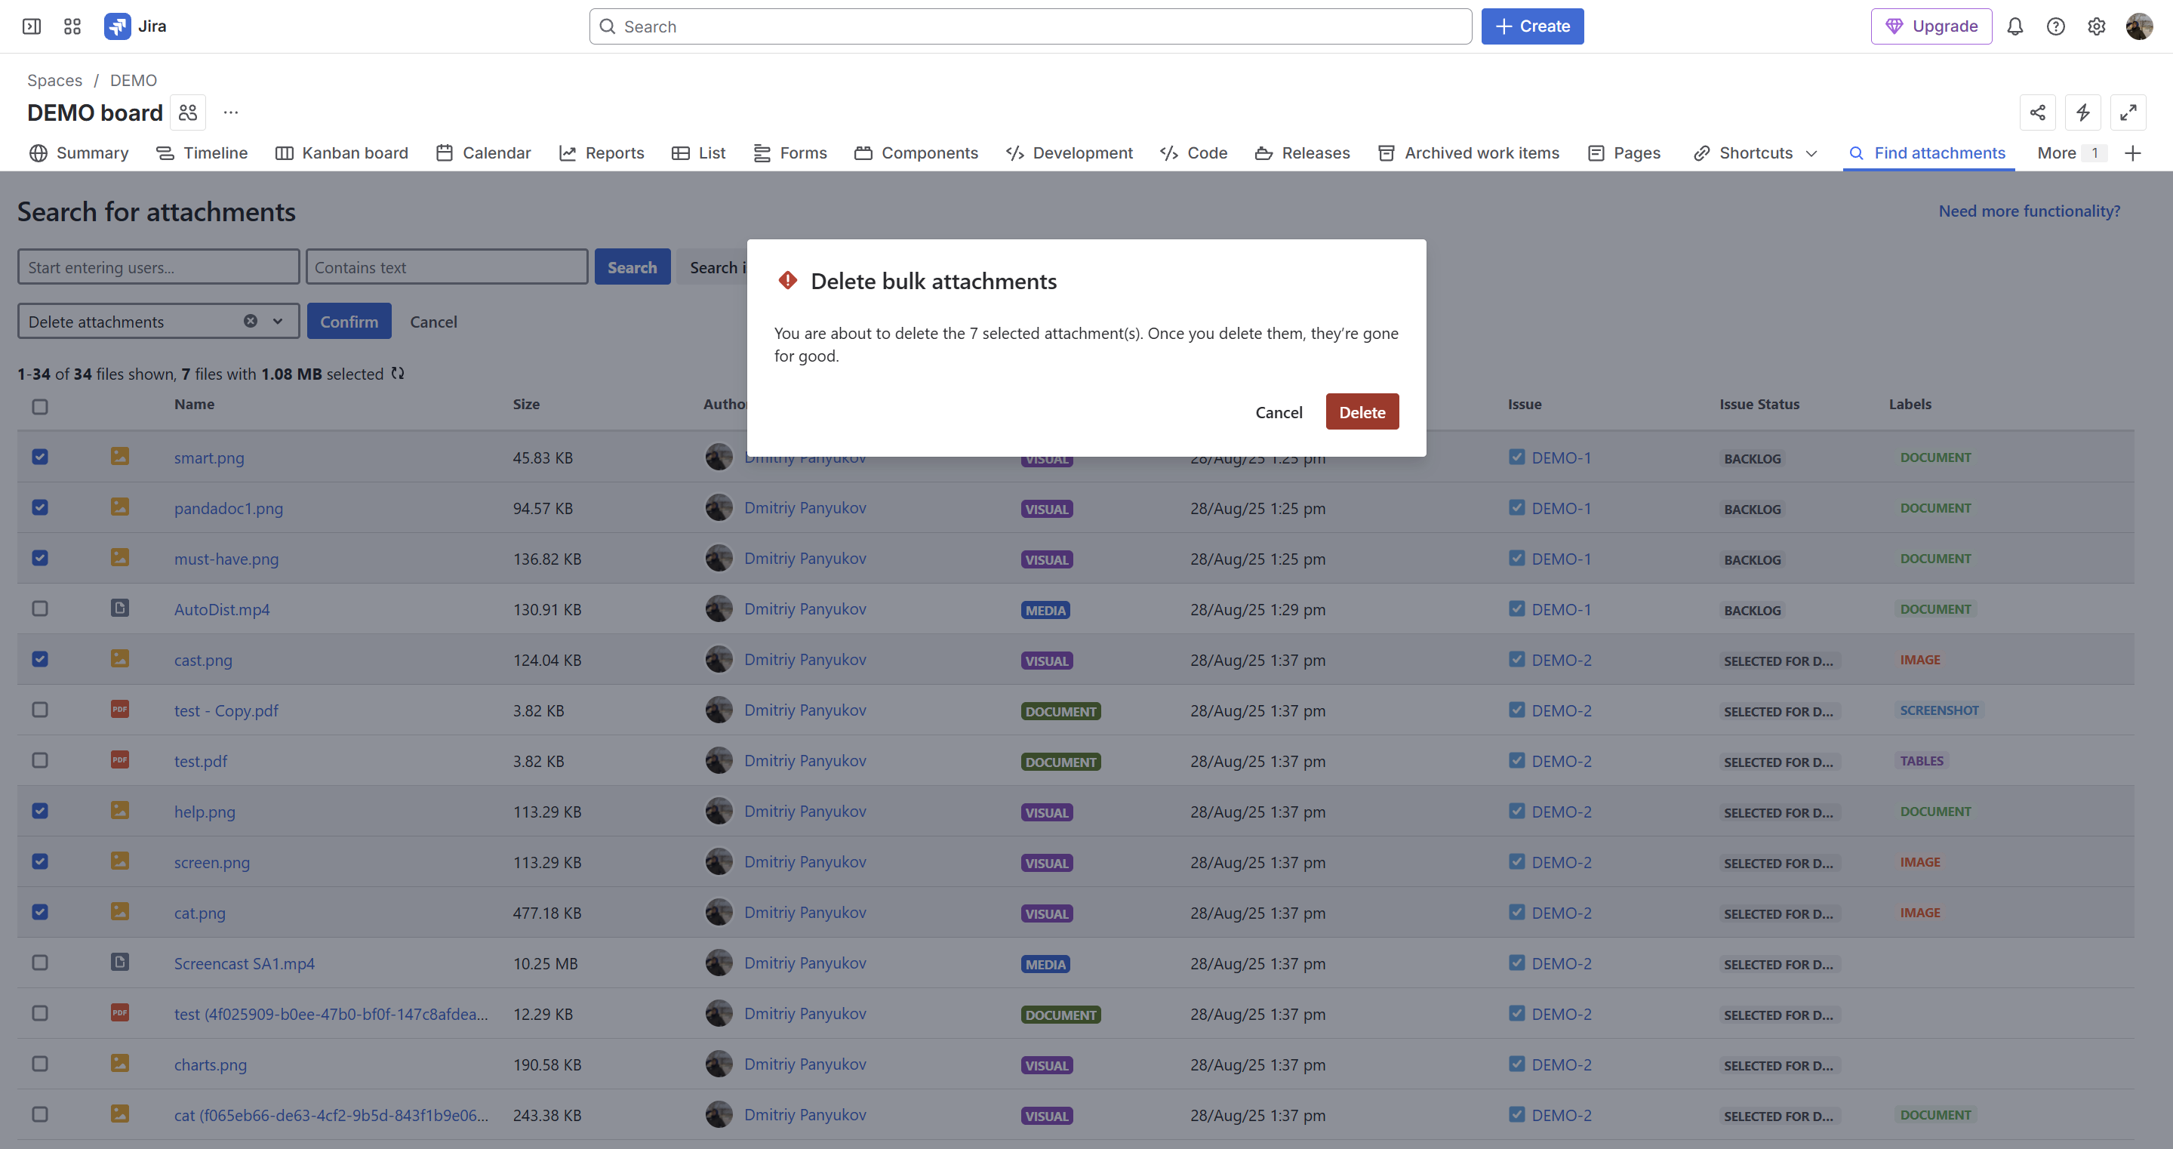Screen dimensions: 2173x1149
Task: Expand the Shortcuts tab chevron
Action: pyautogui.click(x=1811, y=153)
